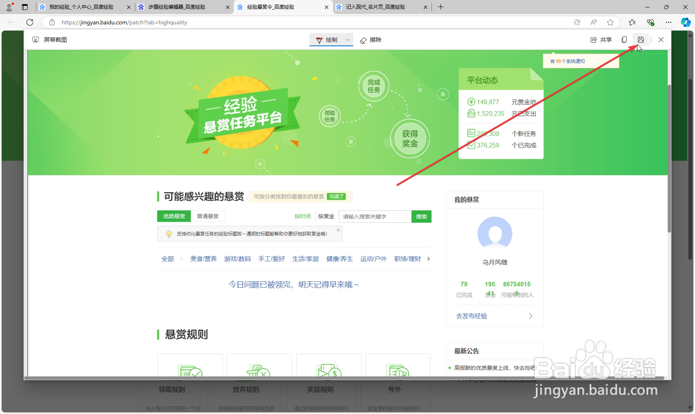Viewport: 695px width, 414px height.
Task: Select the 生活/家居 category
Action: 305,259
